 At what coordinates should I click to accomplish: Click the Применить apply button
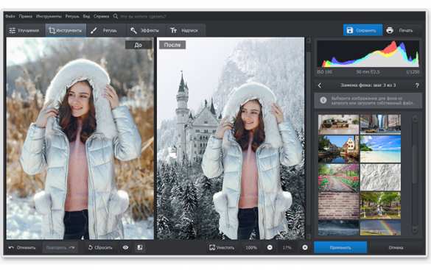(x=340, y=247)
